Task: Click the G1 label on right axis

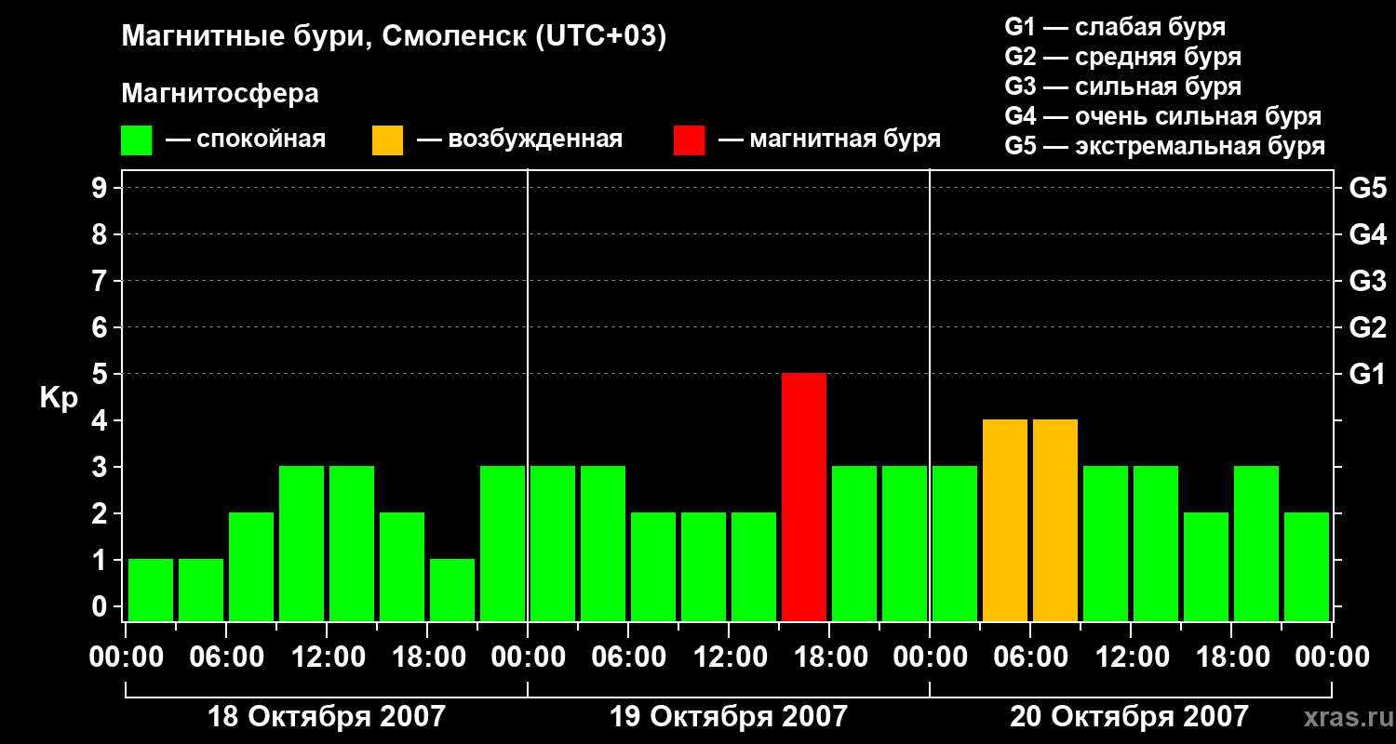Action: click(x=1367, y=374)
